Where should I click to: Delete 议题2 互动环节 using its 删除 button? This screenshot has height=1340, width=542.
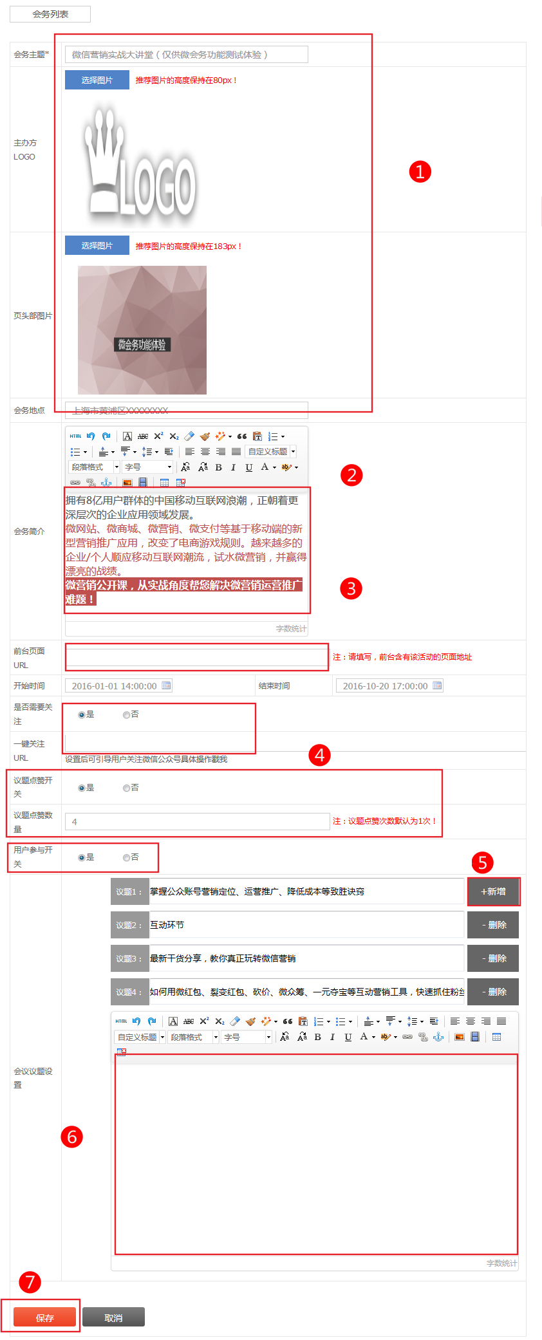[x=493, y=925]
